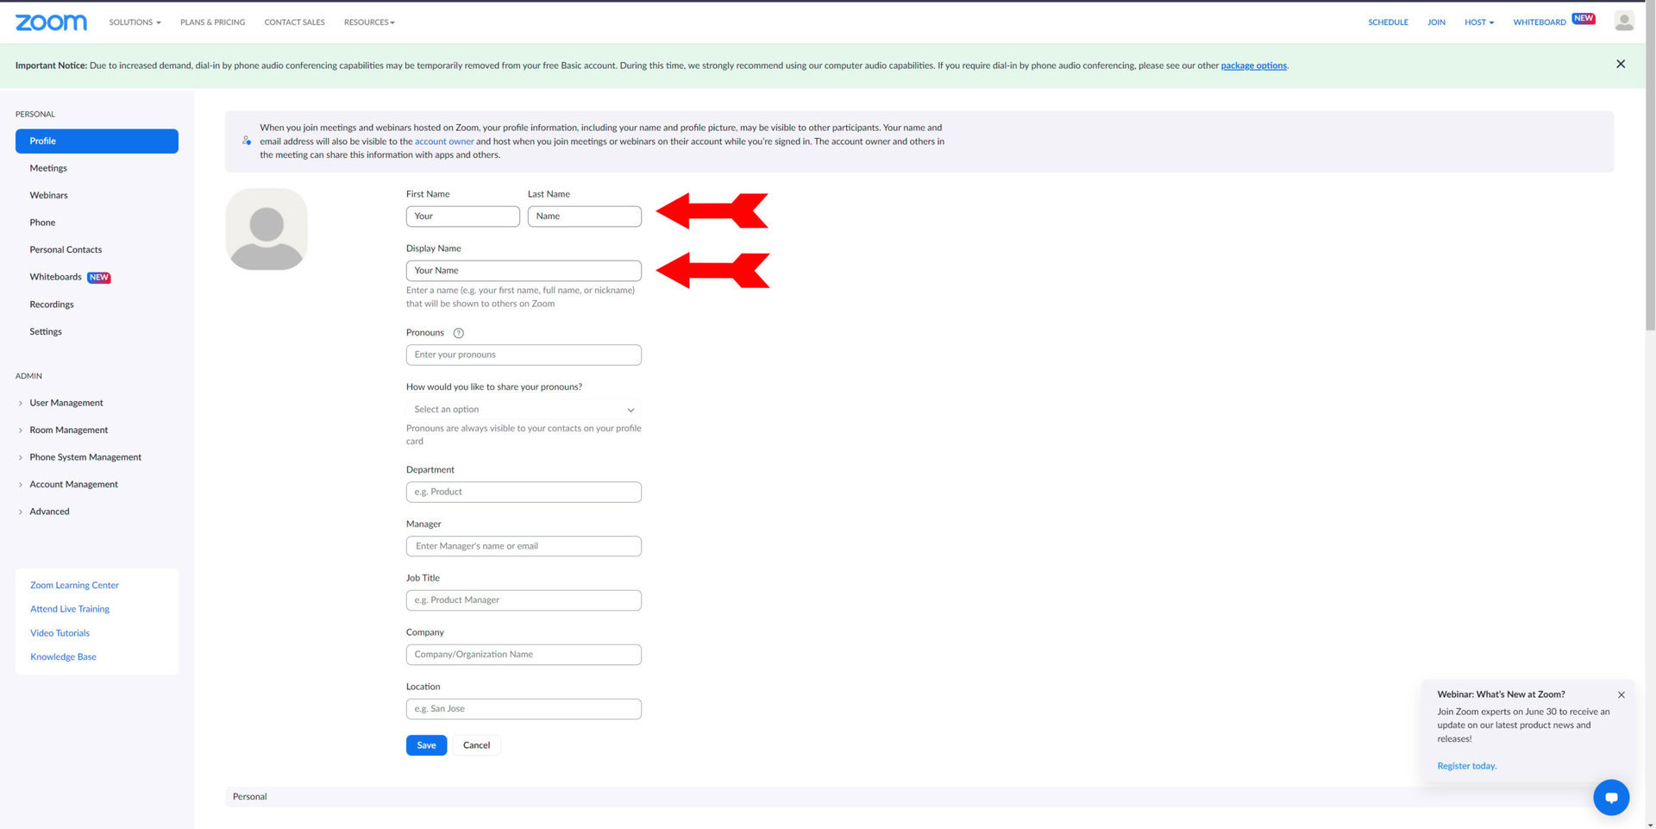Go to Plans & Pricing
1656x829 pixels.
pyautogui.click(x=212, y=22)
